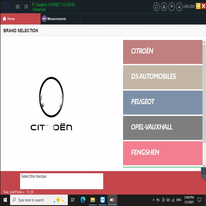Open the notification center icon

click(199, 200)
